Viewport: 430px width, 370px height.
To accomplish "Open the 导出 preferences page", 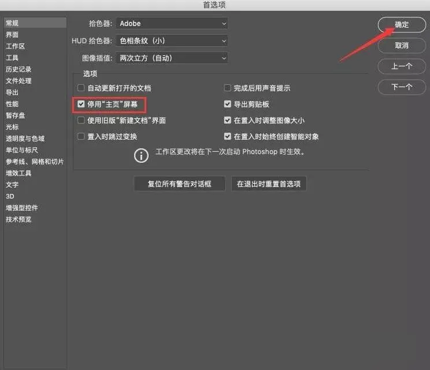I will [12, 92].
